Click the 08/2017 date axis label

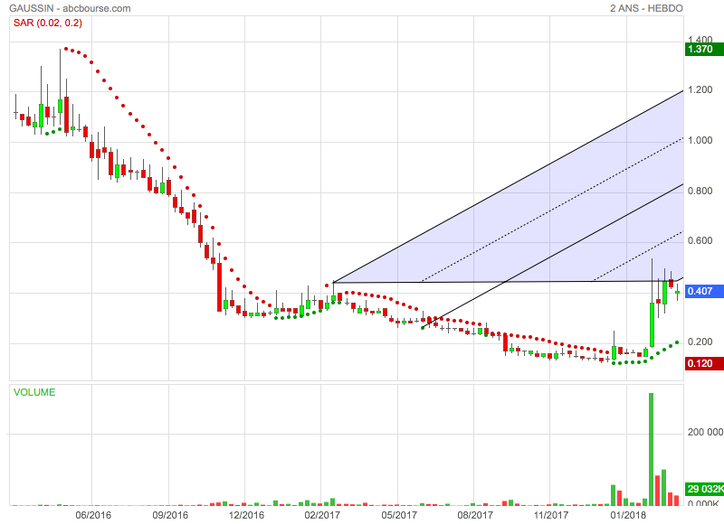474,515
